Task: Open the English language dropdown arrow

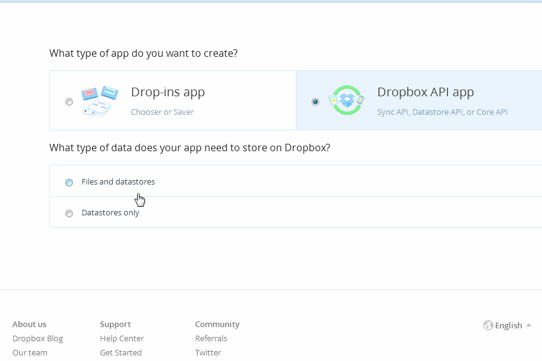Action: click(x=528, y=325)
